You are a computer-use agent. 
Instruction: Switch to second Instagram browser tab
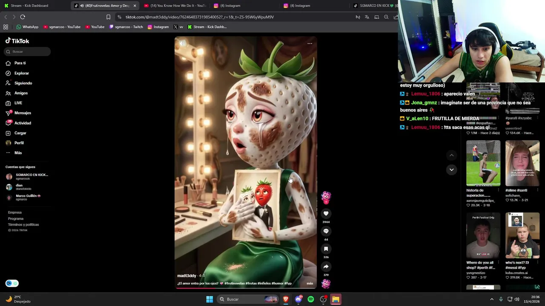coord(315,6)
